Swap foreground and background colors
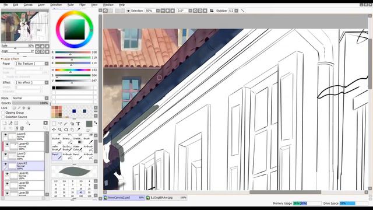This screenshot has width=373, height=210. [x=96, y=123]
